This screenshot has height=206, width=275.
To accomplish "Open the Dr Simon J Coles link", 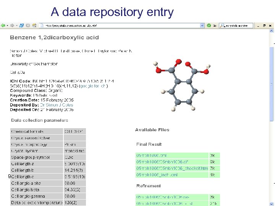I will point(57,105).
